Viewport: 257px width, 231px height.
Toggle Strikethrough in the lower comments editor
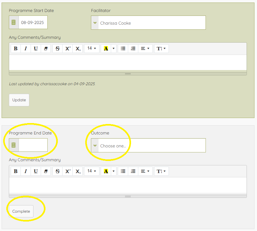57,171
